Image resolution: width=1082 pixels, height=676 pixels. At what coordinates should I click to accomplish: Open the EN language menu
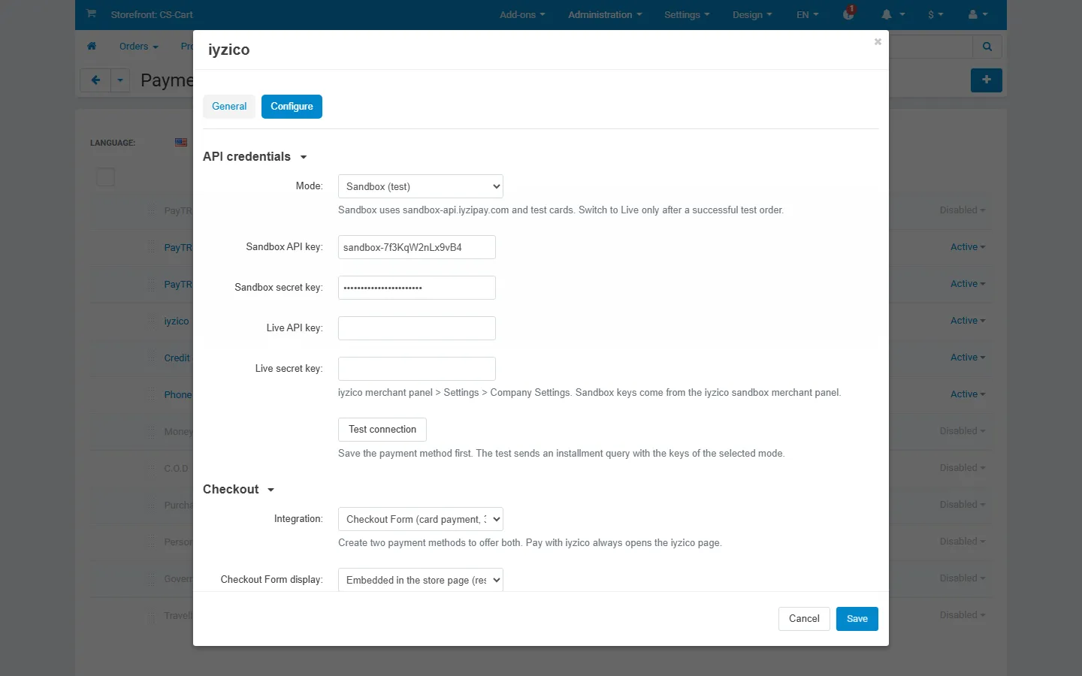808,14
